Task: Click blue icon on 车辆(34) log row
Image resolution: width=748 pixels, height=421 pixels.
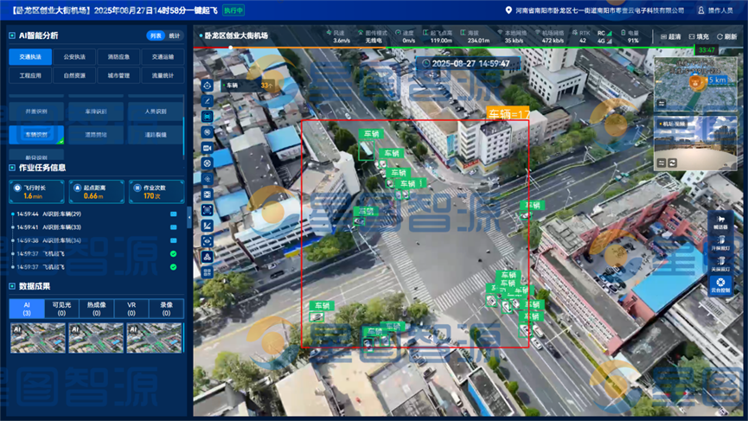Action: [x=174, y=241]
